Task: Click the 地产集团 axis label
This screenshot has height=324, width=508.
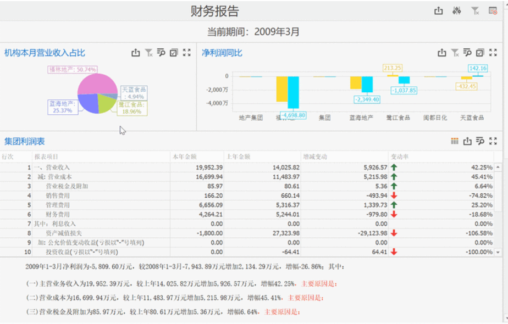Action: [251, 118]
